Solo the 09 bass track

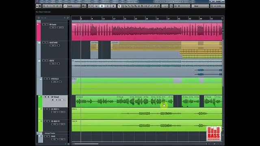(x=47, y=24)
